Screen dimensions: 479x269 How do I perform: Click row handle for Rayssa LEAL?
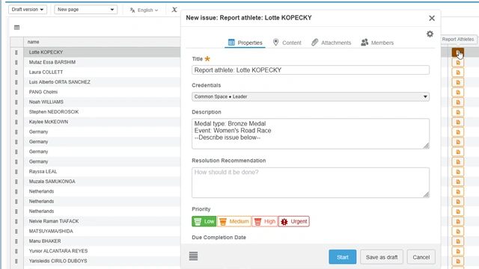[16, 172]
